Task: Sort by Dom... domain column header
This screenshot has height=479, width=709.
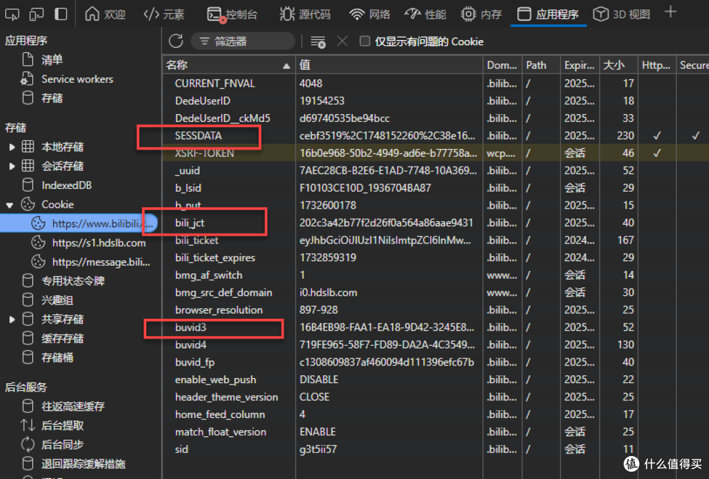Action: [x=502, y=65]
